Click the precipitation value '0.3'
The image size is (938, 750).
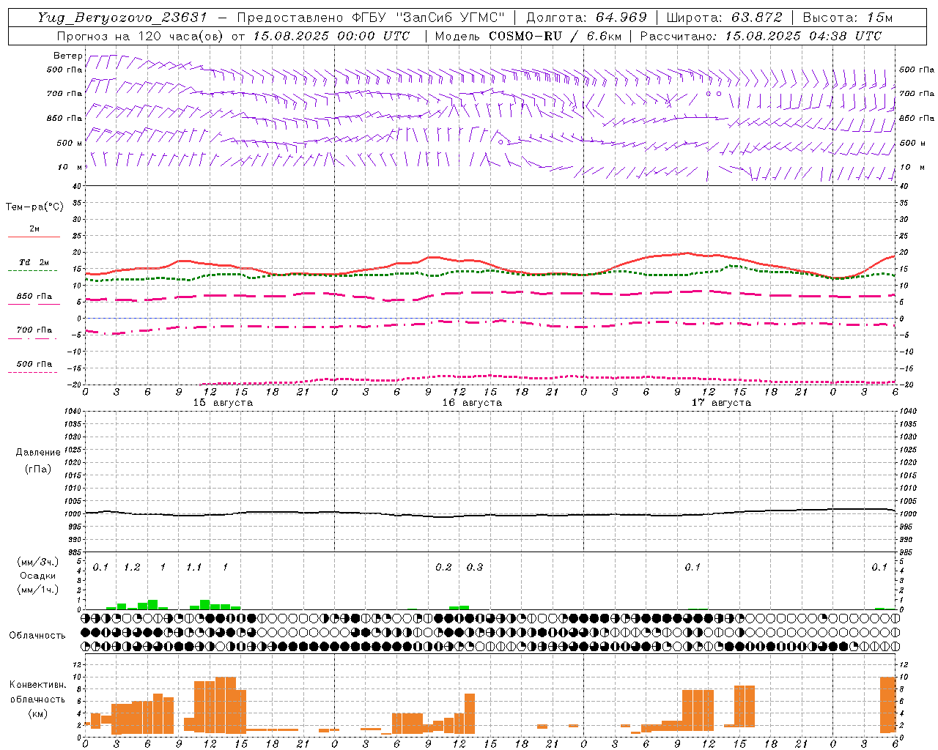(x=475, y=568)
